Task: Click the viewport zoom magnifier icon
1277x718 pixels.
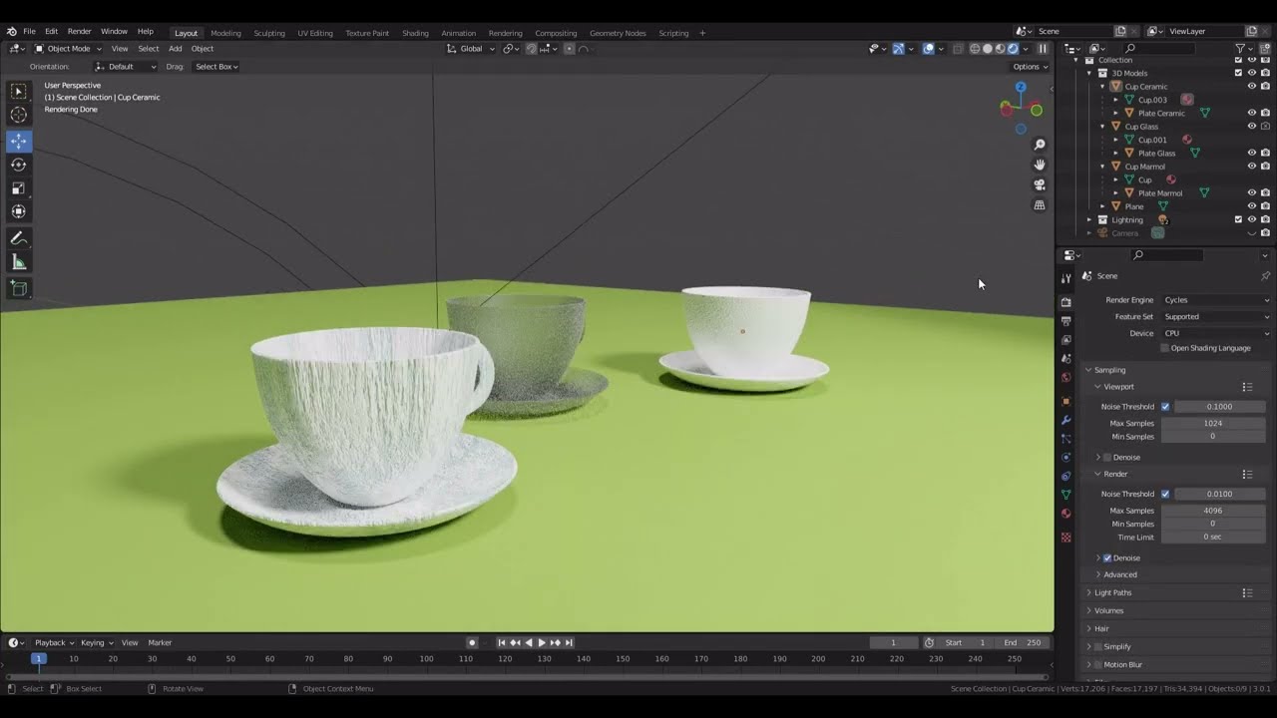Action: click(x=1039, y=145)
